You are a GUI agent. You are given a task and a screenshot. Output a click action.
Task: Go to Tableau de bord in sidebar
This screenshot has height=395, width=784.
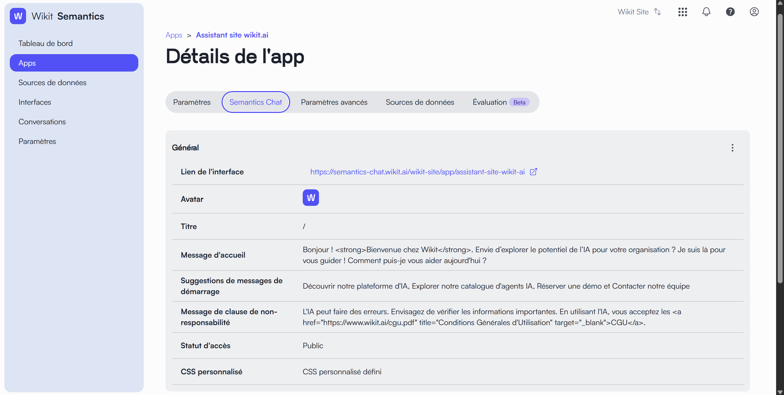pos(74,44)
